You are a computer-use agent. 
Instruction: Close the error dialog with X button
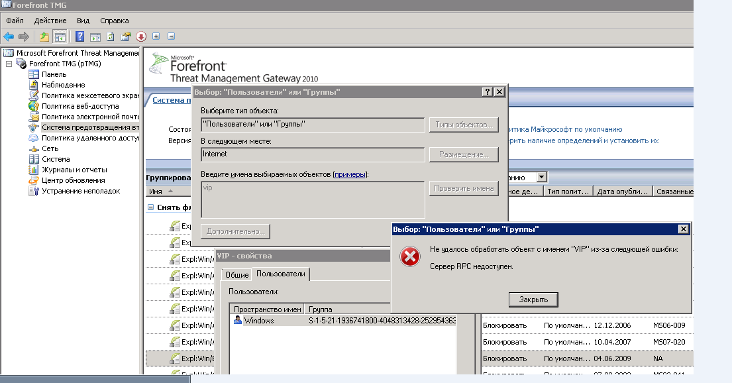[683, 229]
